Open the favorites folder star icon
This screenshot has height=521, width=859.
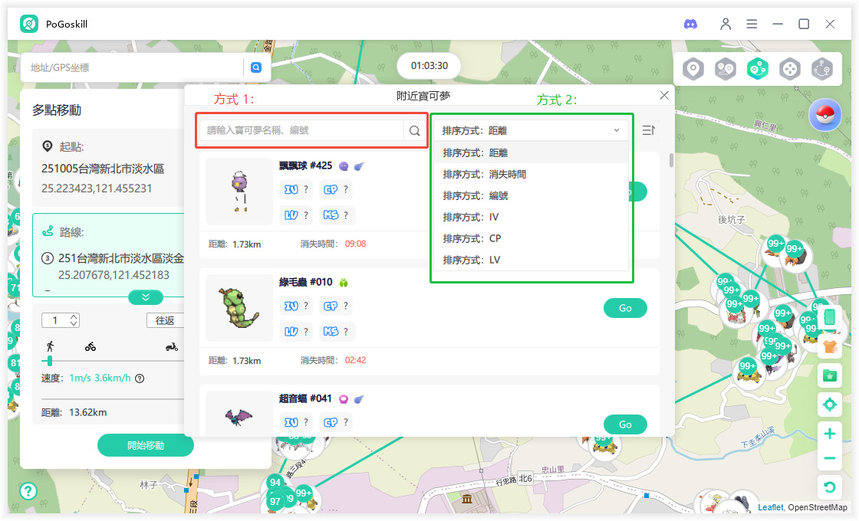829,375
